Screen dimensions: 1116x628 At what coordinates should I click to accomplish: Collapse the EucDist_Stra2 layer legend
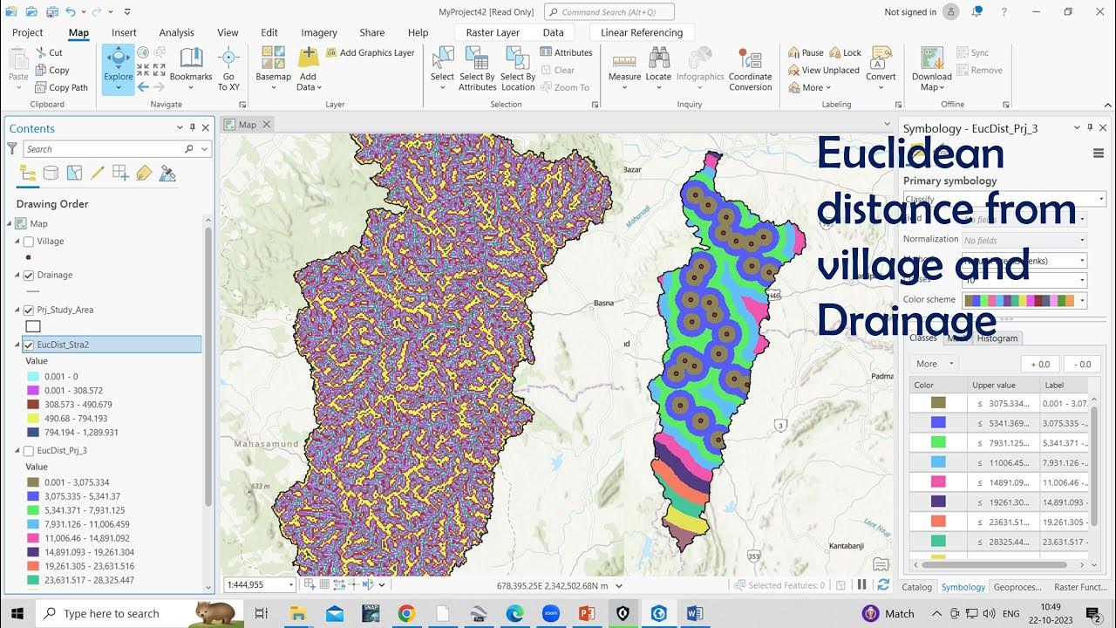17,345
